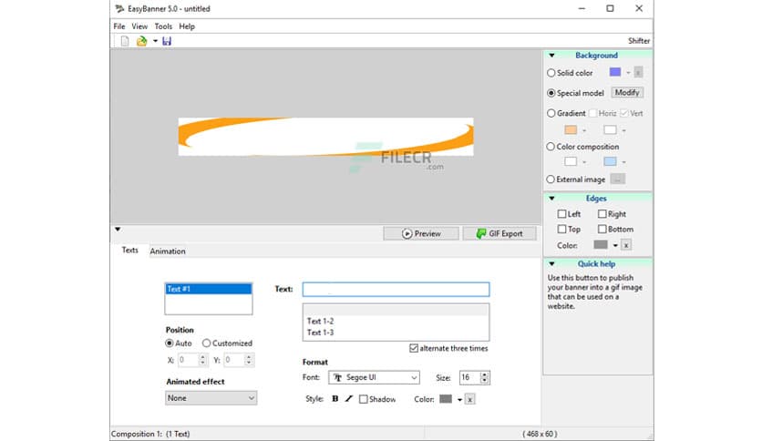
Task: Enable the Top edge checkbox
Action: [x=561, y=229]
